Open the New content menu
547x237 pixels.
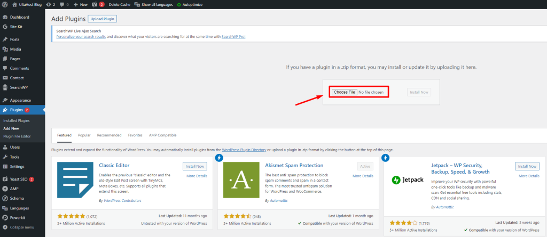[x=80, y=4]
